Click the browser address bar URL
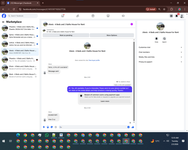The image size is (188, 150). [x=44, y=9]
